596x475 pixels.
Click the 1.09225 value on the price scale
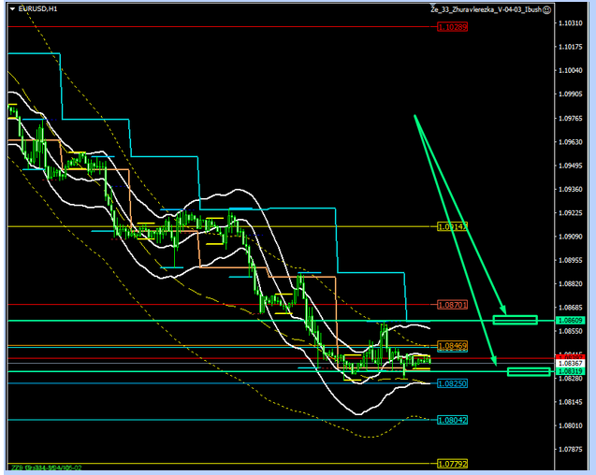pyautogui.click(x=570, y=213)
